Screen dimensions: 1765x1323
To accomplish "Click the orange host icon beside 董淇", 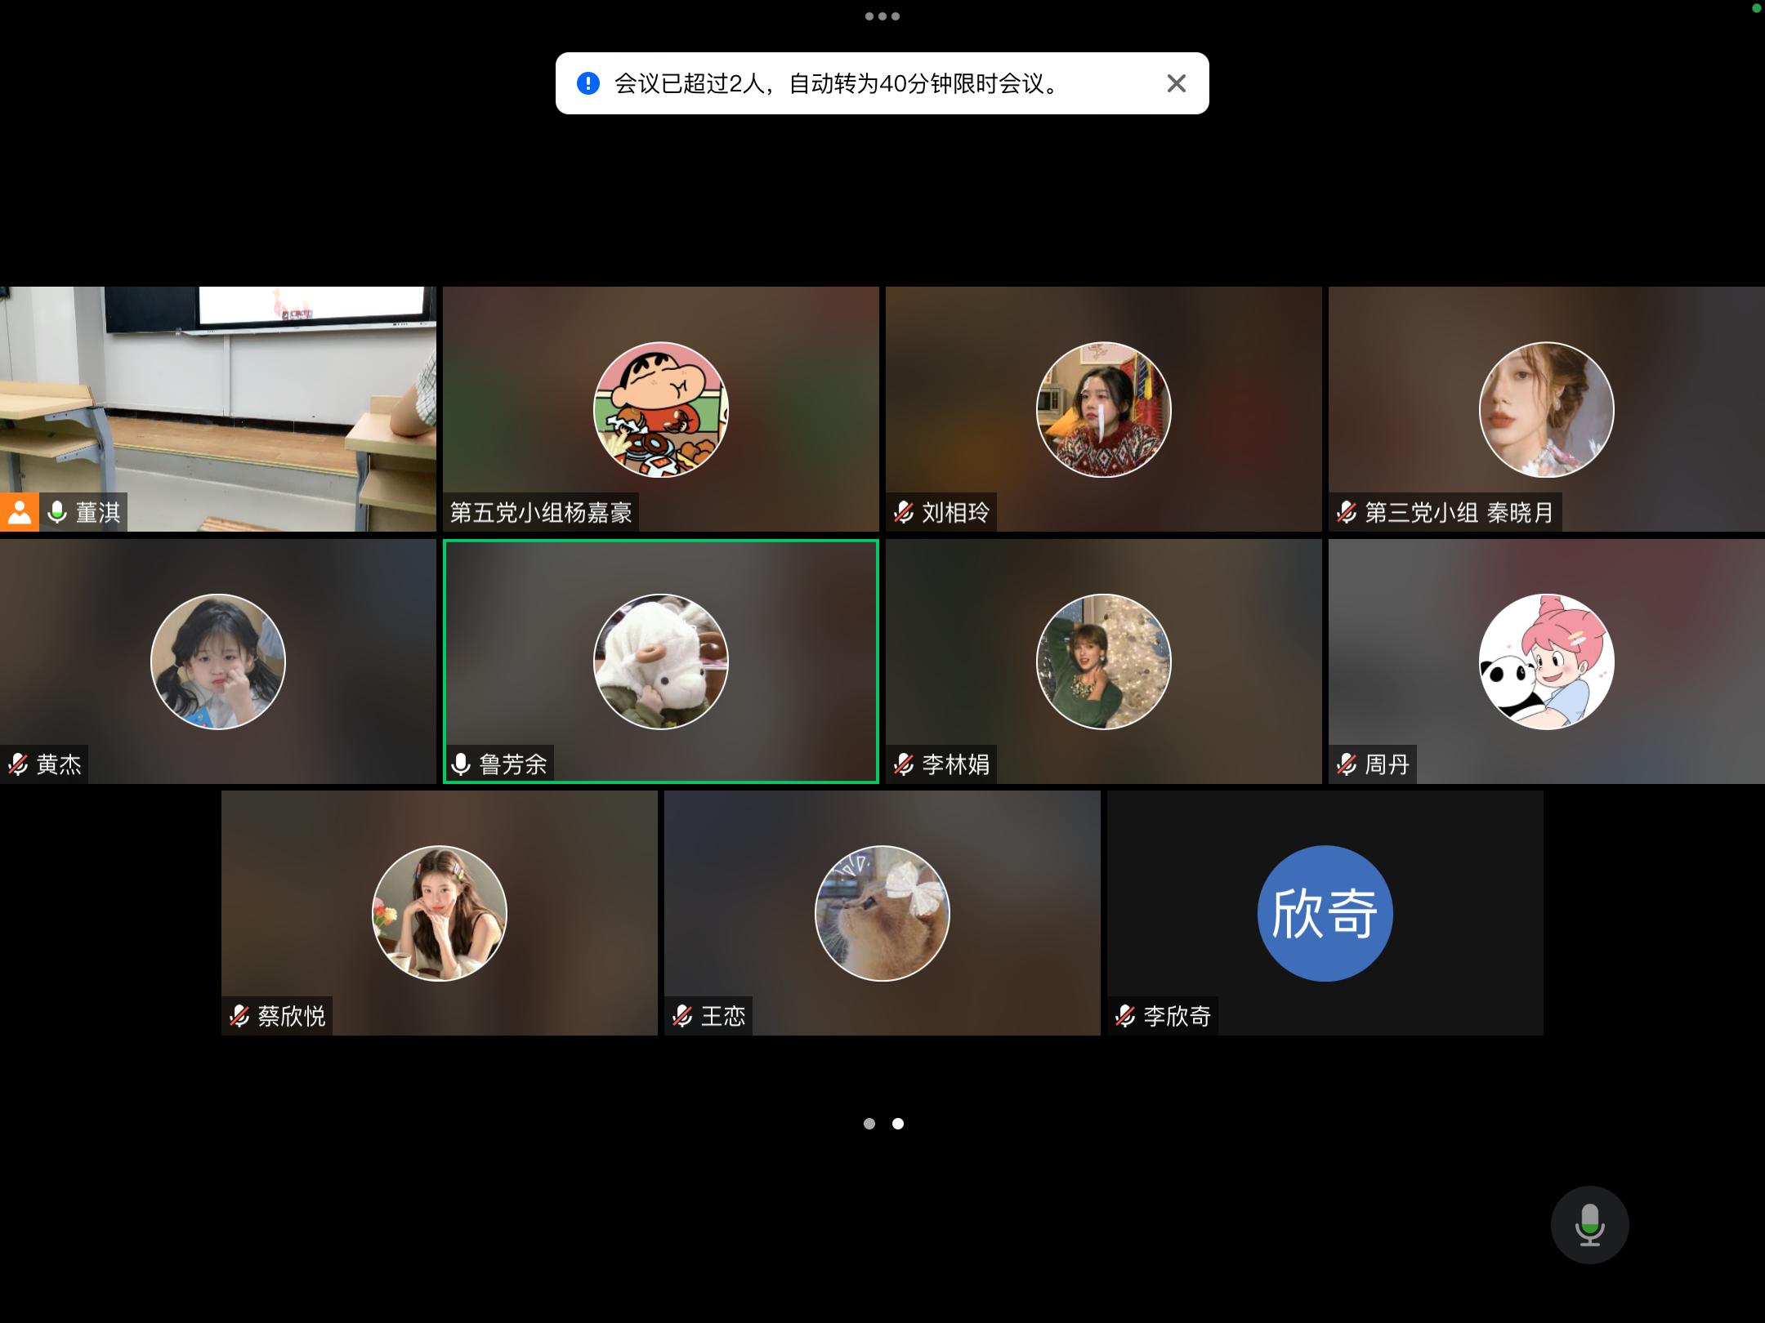I will (x=20, y=512).
